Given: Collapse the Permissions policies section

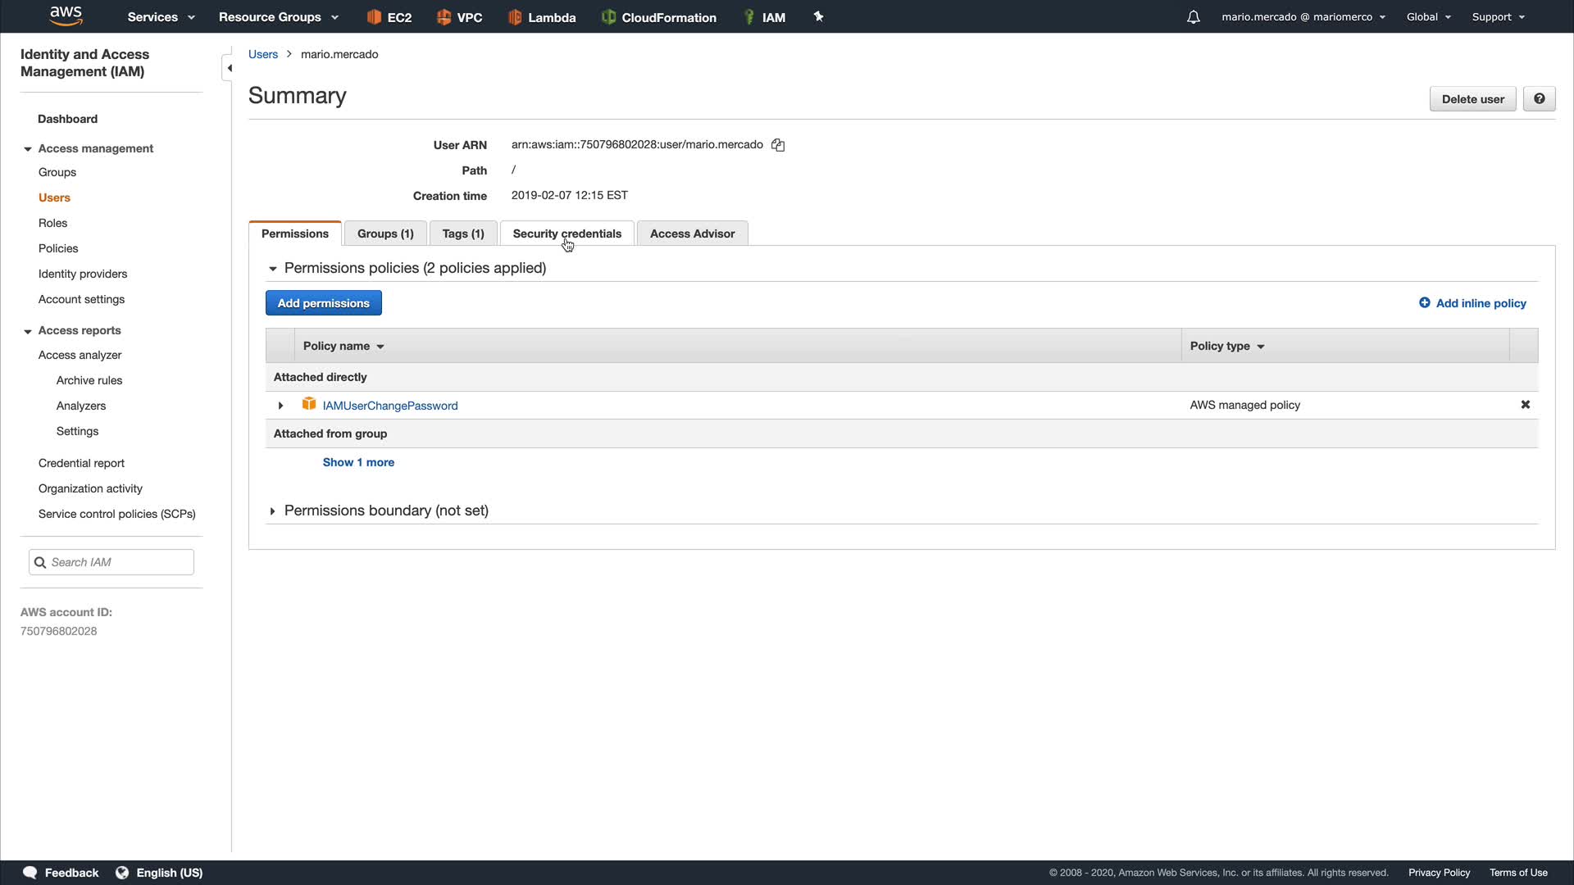Looking at the screenshot, I should click(273, 269).
